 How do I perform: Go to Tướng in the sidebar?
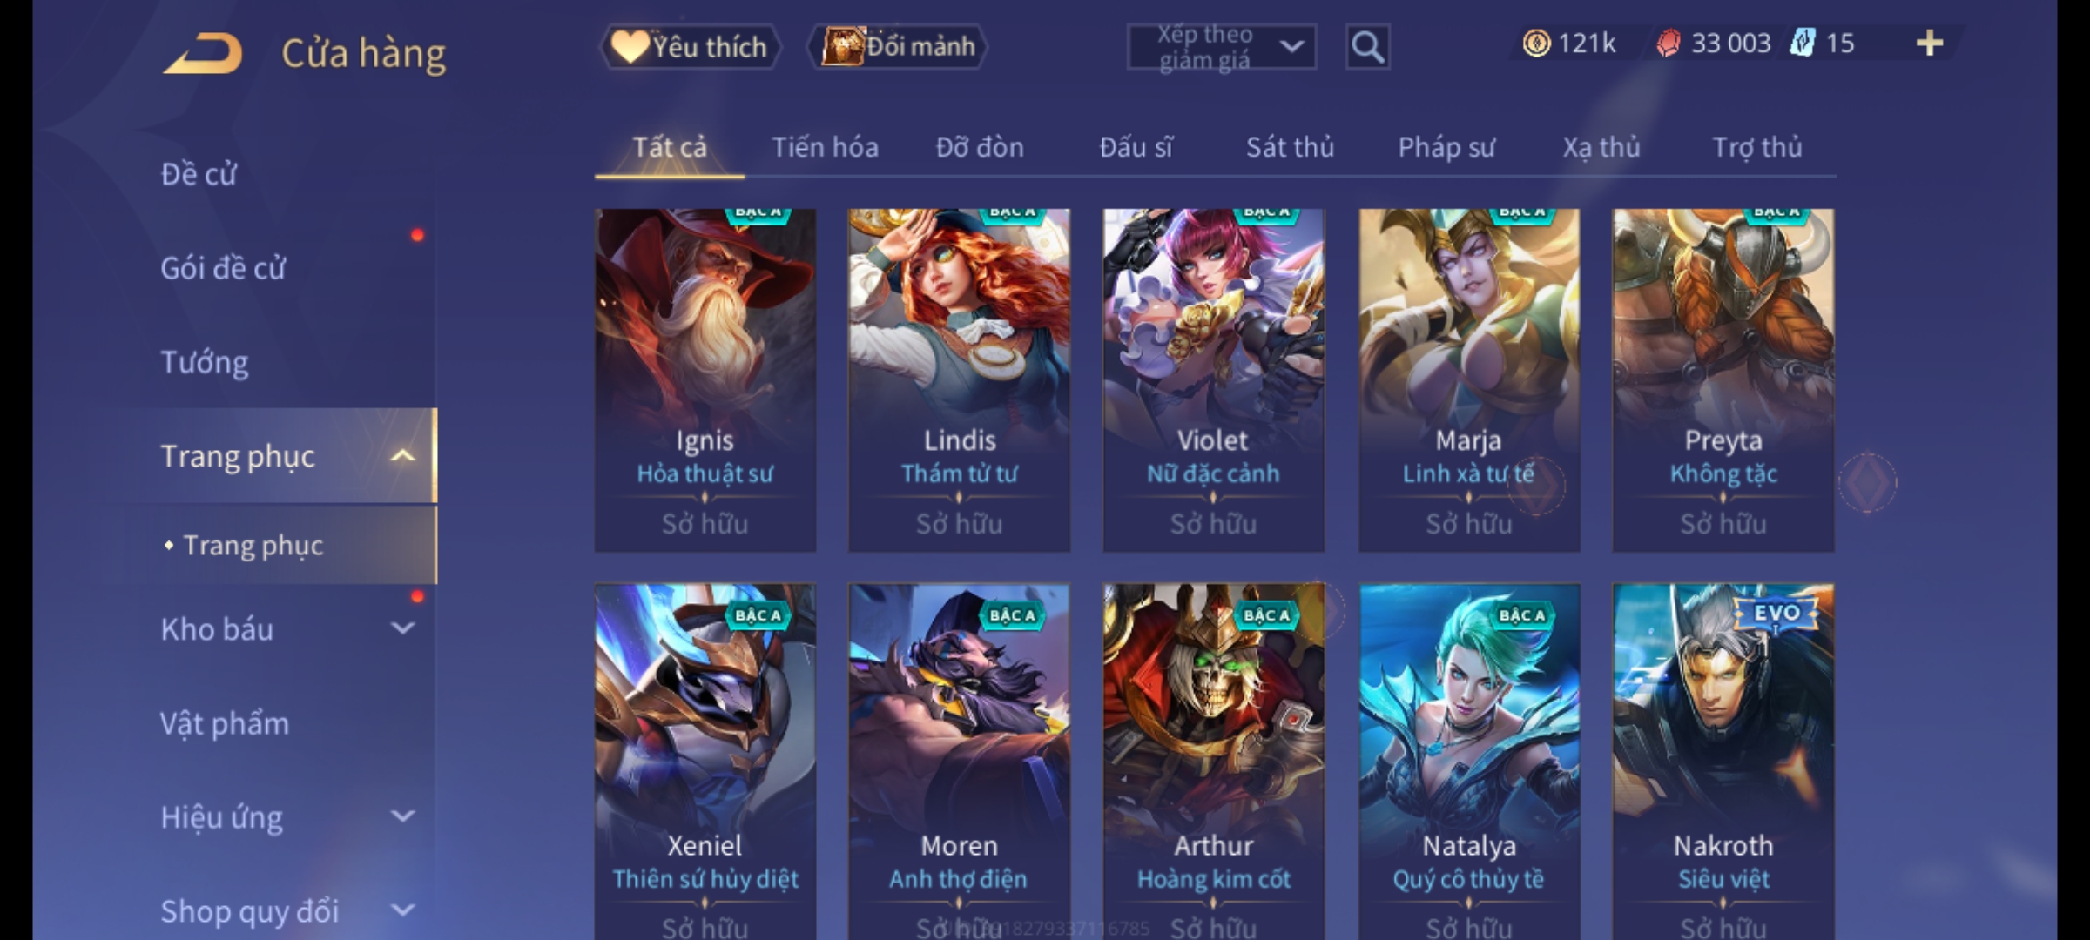pos(205,362)
